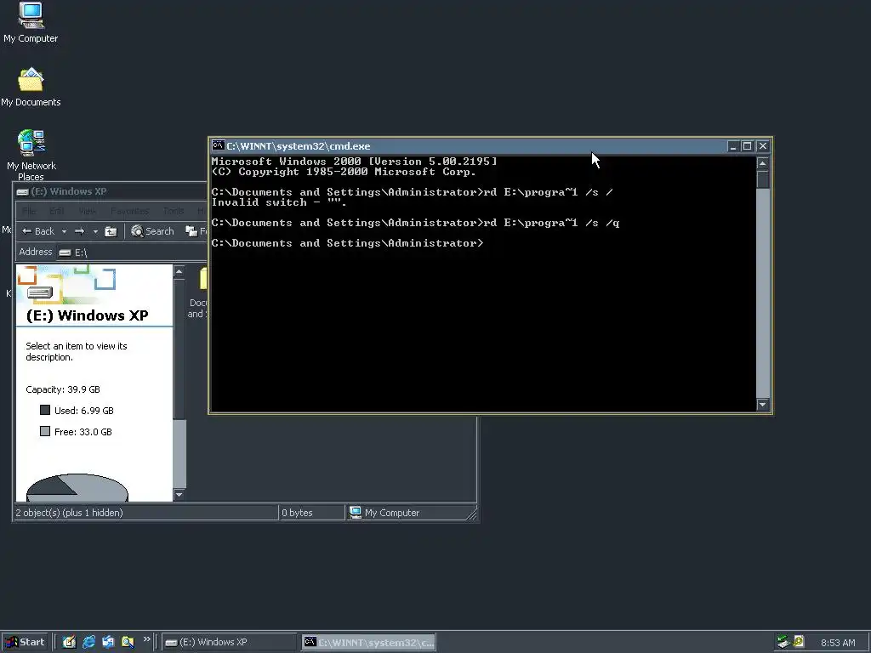Click the Explorer window resize grip
Screen dimensions: 871x653
pyautogui.click(x=471, y=514)
